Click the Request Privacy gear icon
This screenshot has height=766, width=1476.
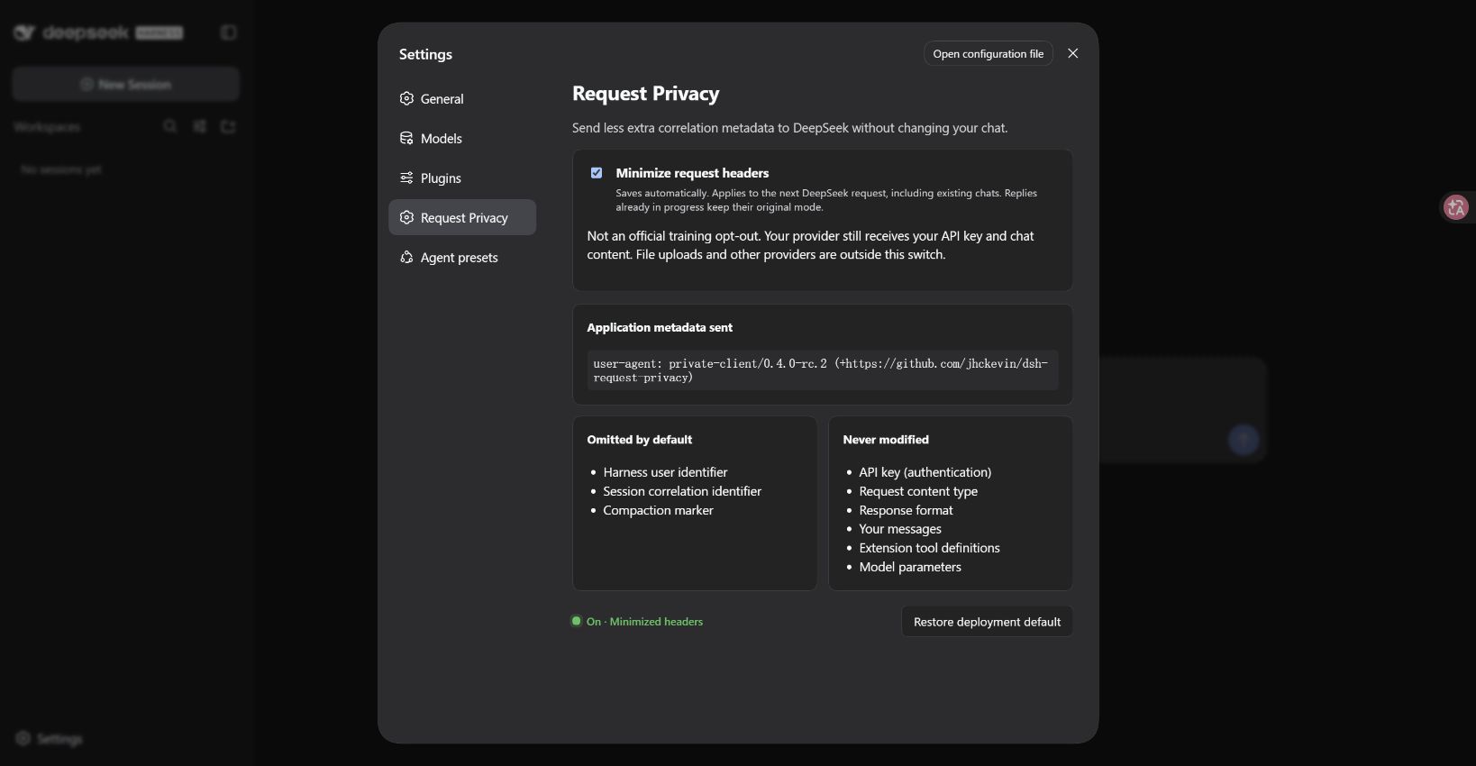[406, 218]
